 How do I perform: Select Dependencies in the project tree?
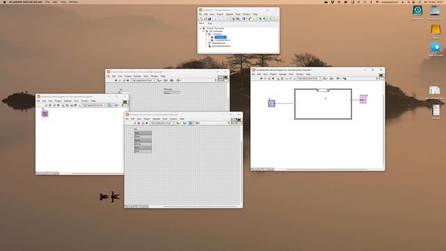pos(219,43)
